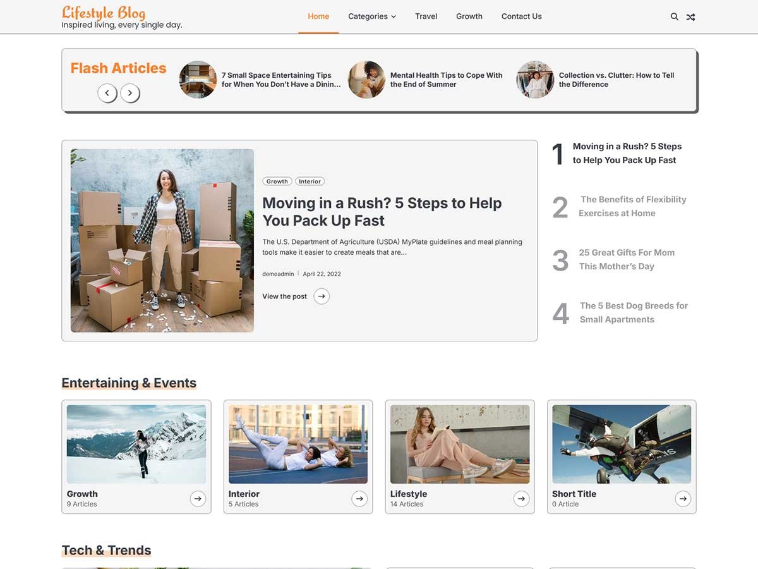This screenshot has height=569, width=758.
Task: Open Growth category arrow button
Action: [198, 499]
